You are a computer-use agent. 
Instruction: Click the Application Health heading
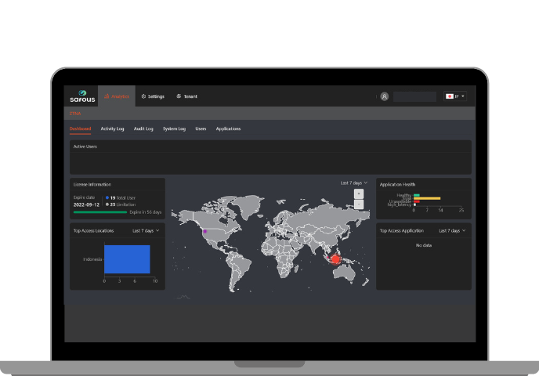click(x=397, y=185)
